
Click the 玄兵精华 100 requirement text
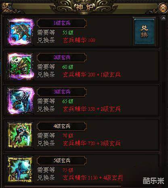[79, 40]
